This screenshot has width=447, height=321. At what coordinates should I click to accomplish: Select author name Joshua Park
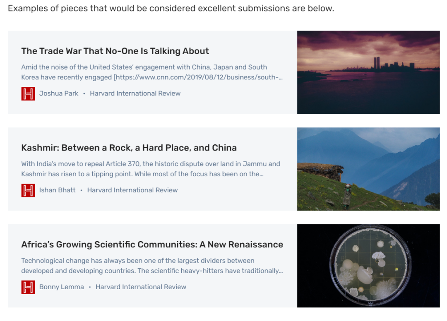click(x=59, y=93)
